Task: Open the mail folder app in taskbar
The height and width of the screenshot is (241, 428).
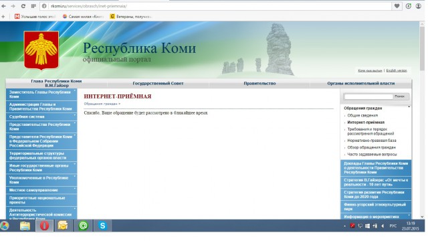Action: tap(63, 226)
